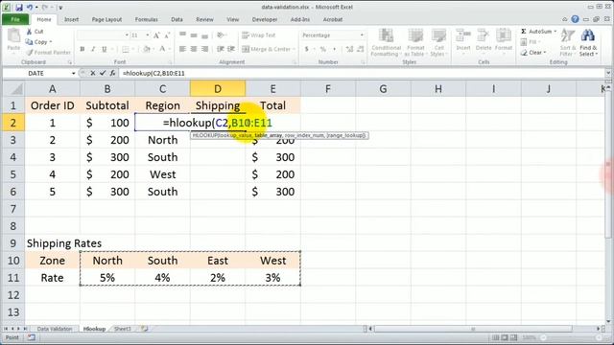
Task: Toggle Italic formatting
Action: click(x=93, y=49)
